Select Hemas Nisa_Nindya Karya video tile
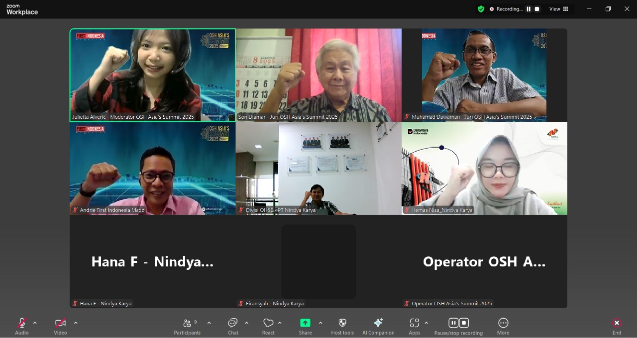637x338 pixels. [x=484, y=169]
